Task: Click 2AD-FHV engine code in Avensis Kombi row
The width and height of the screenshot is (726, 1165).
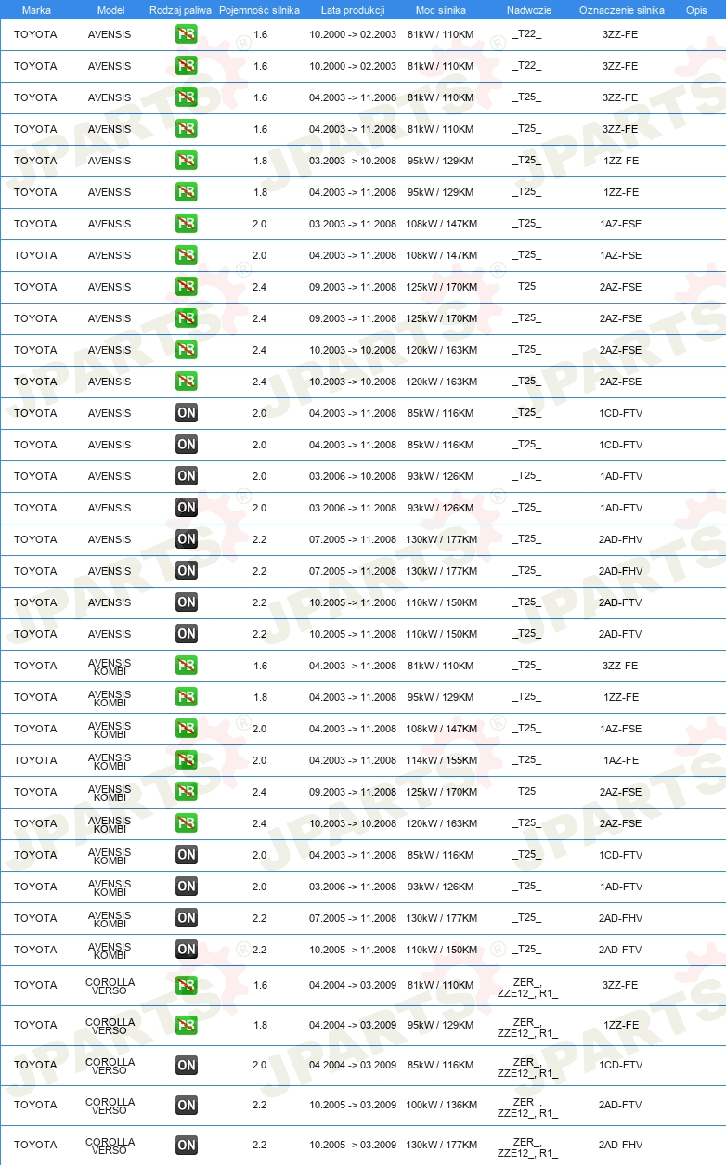Action: pos(620,918)
